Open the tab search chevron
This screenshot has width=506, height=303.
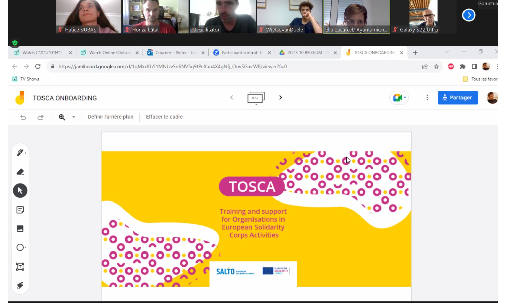pyautogui.click(x=447, y=52)
